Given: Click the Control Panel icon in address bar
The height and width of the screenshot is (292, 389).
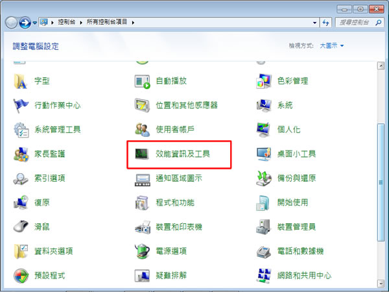Looking at the screenshot, I should (x=44, y=22).
